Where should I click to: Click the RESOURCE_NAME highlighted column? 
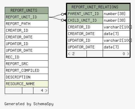26,84
